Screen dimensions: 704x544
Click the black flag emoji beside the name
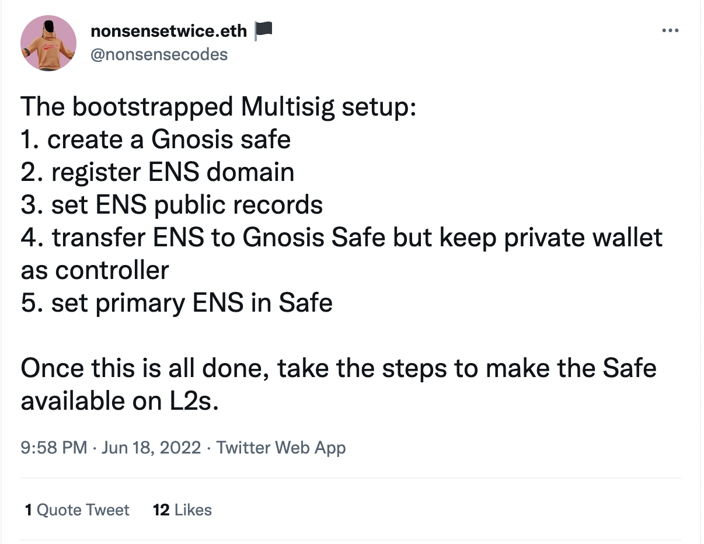point(264,30)
